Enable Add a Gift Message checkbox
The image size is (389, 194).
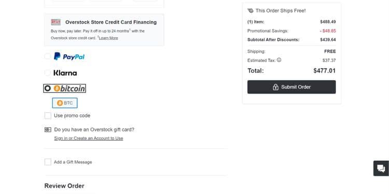click(x=48, y=162)
